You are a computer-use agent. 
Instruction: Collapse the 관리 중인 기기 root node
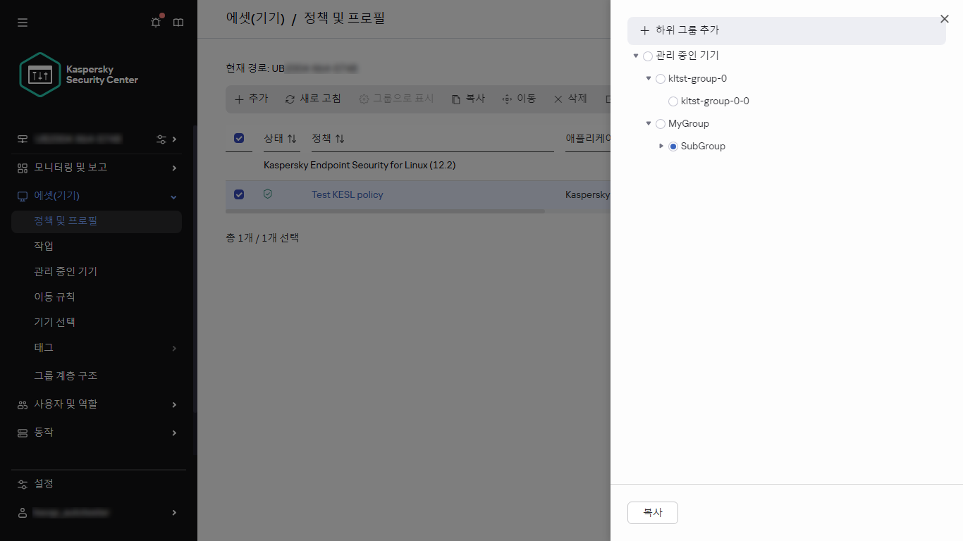637,56
